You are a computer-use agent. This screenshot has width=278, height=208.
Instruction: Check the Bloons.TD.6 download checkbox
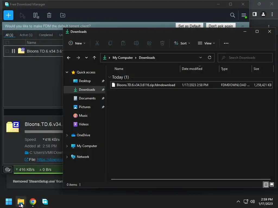[x=7, y=51]
